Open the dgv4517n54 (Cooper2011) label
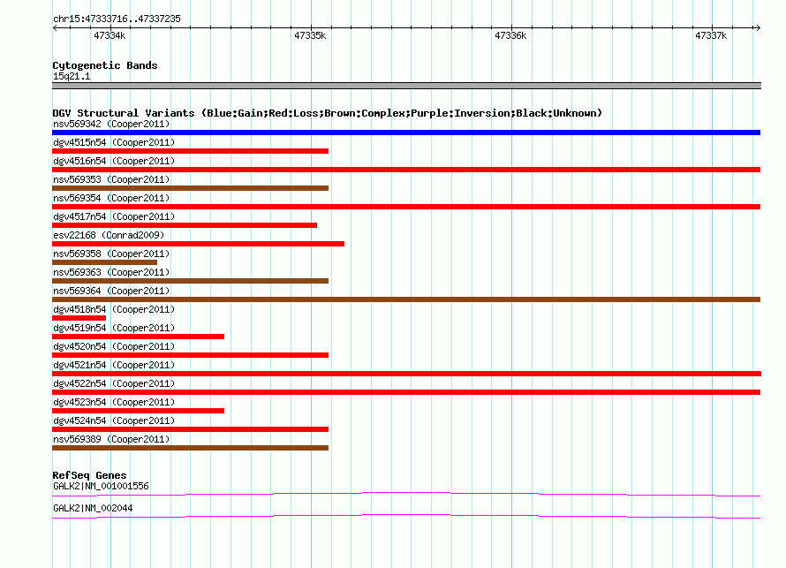This screenshot has width=786, height=568. (114, 216)
